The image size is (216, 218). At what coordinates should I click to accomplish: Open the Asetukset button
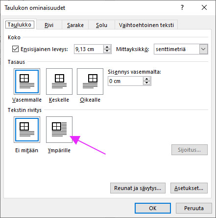click(189, 188)
